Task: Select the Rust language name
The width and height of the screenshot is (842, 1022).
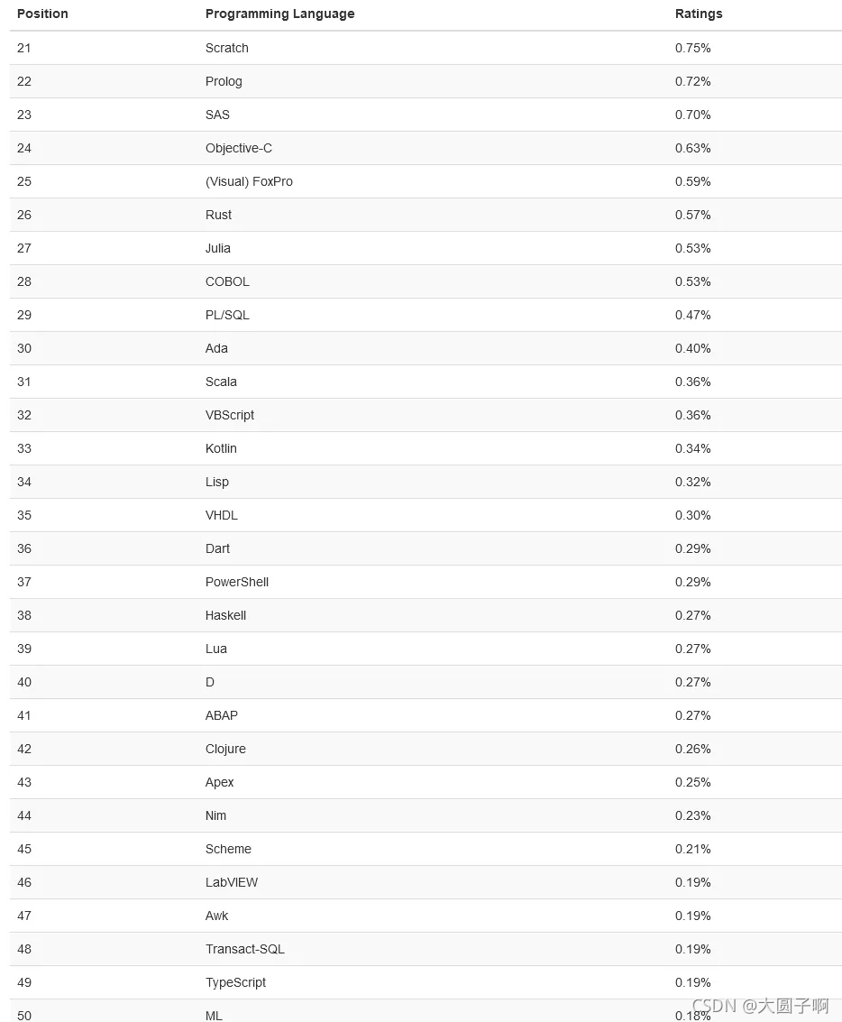Action: point(218,215)
